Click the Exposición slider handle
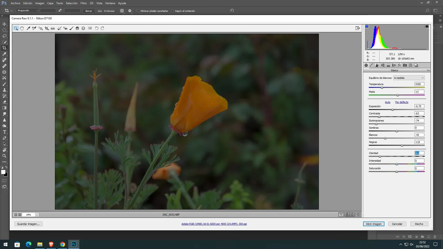 click(x=392, y=110)
